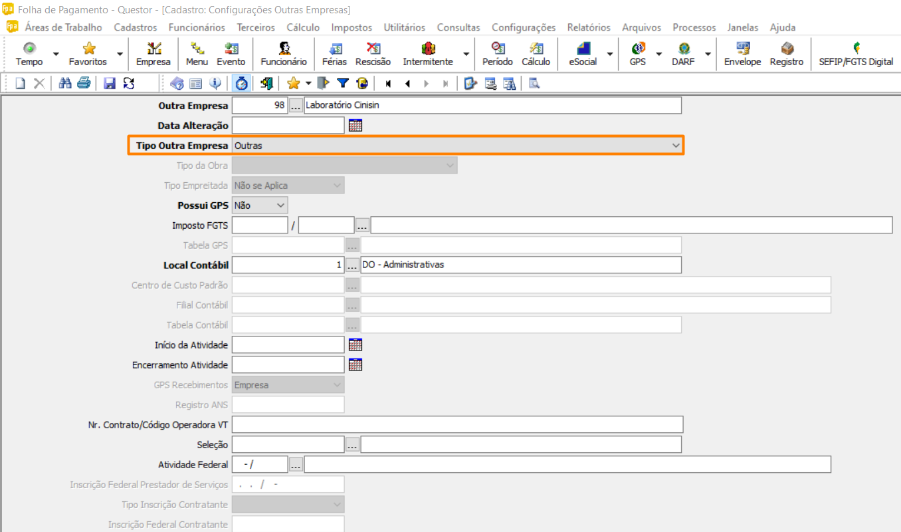Click the GPS toolbar icon
This screenshot has width=901, height=532.
tap(638, 54)
